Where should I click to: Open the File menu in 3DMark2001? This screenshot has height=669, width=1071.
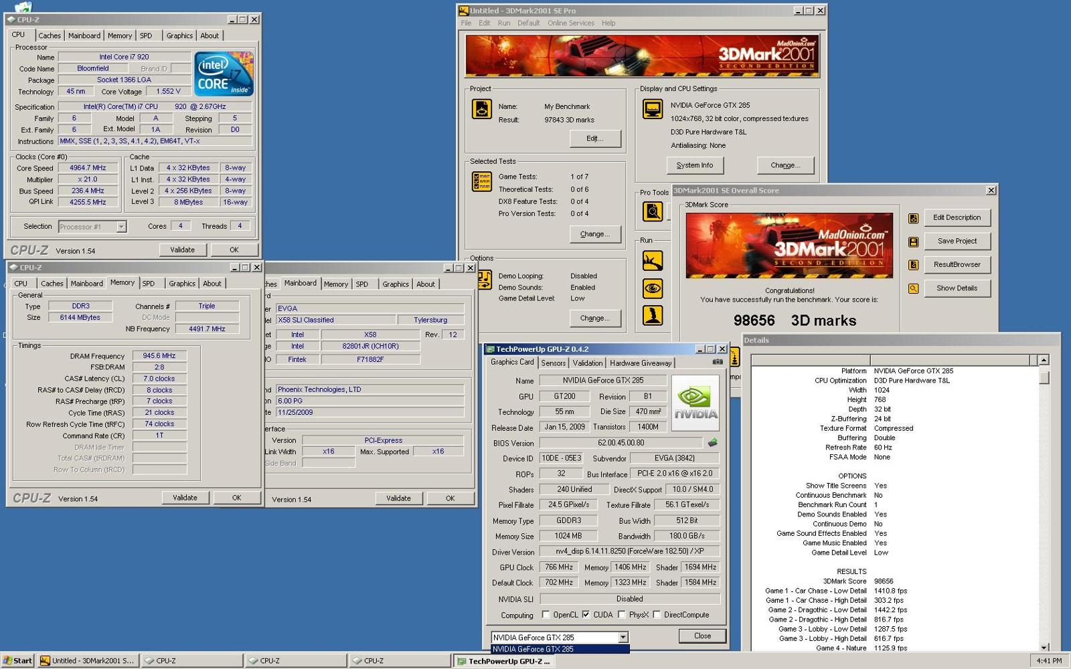tap(466, 23)
